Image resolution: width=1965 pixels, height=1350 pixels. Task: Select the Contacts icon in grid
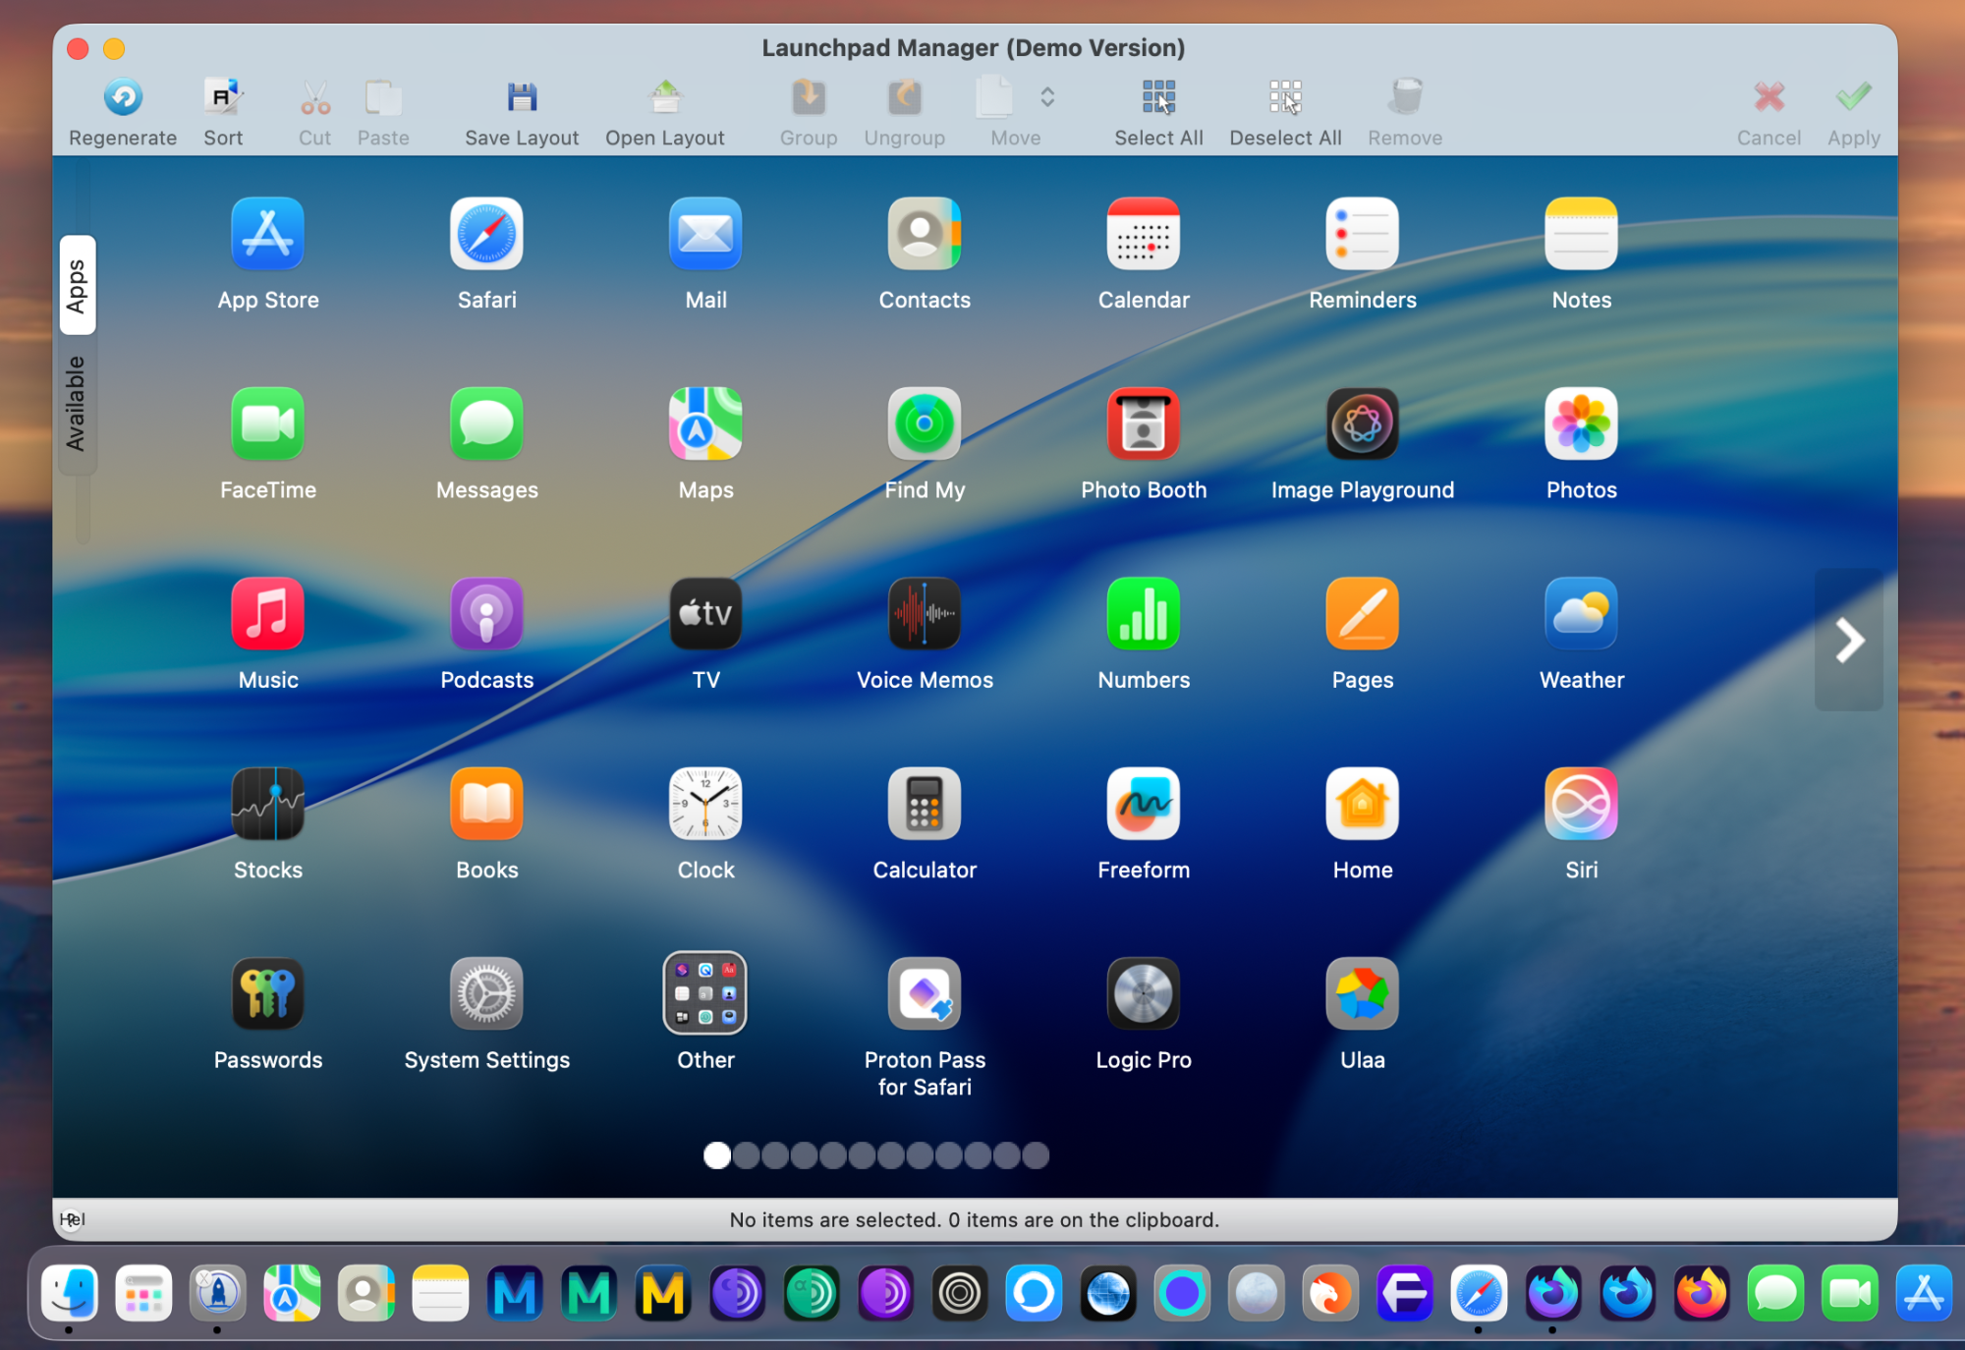(925, 234)
